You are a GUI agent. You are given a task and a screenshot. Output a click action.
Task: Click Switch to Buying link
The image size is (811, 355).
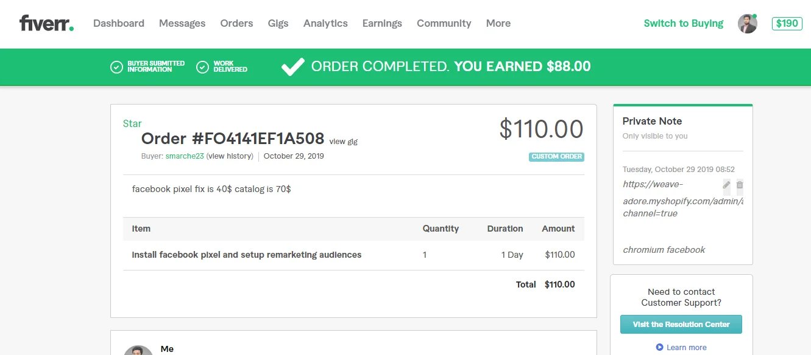point(684,24)
